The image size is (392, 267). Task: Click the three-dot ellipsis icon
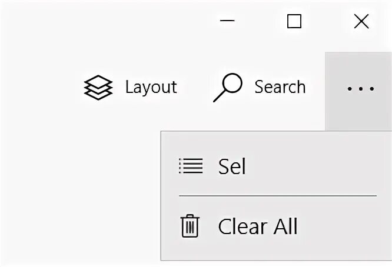pyautogui.click(x=360, y=89)
